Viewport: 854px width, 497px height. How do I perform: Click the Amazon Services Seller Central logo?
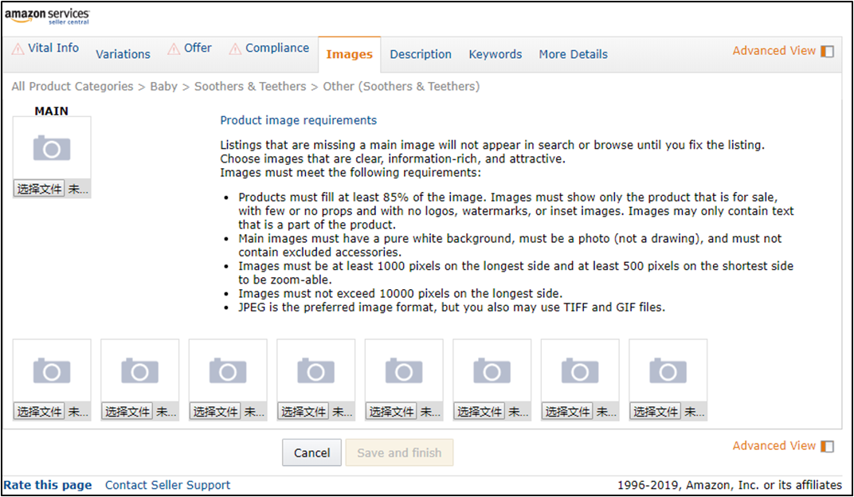[x=47, y=16]
